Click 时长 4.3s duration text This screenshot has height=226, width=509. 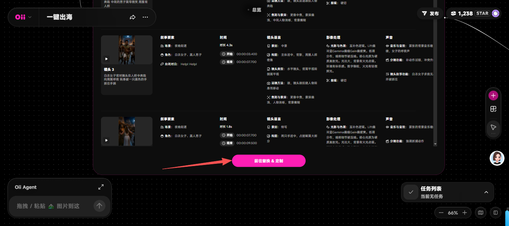226,45
